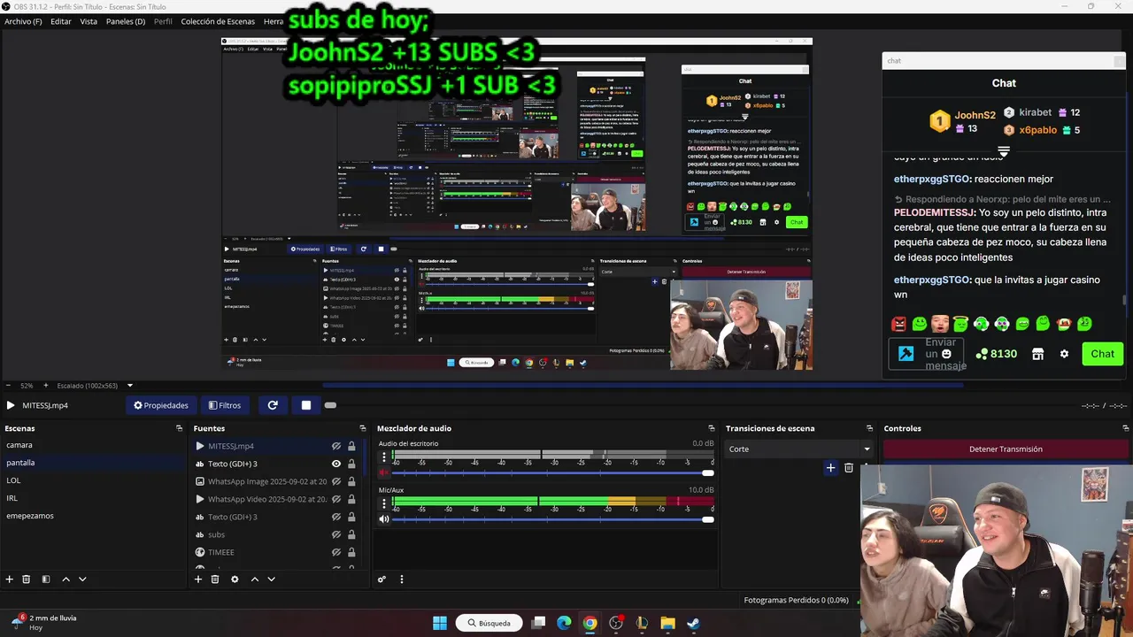
Task: Open source Propiedades
Action: pos(161,405)
